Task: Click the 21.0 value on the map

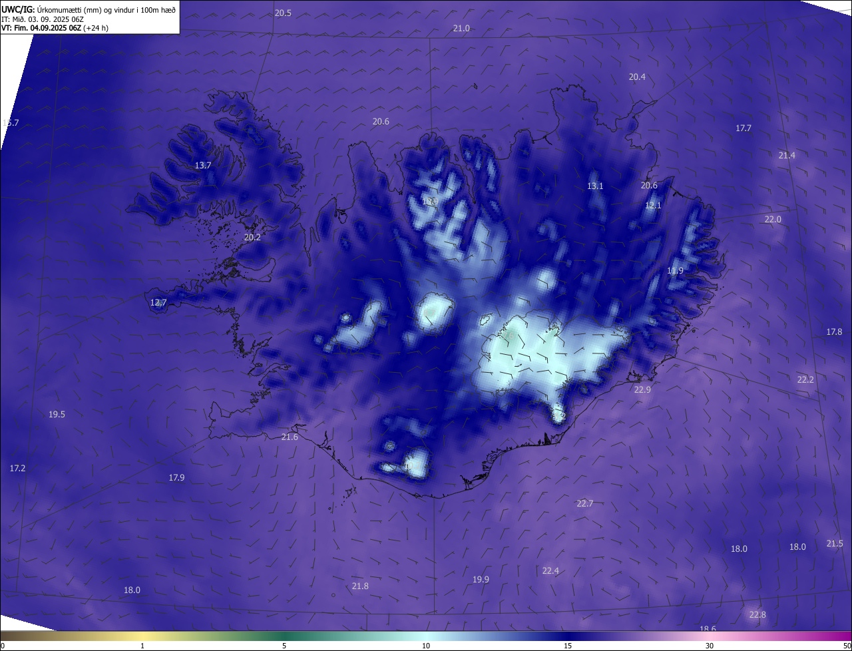Action: (x=461, y=28)
